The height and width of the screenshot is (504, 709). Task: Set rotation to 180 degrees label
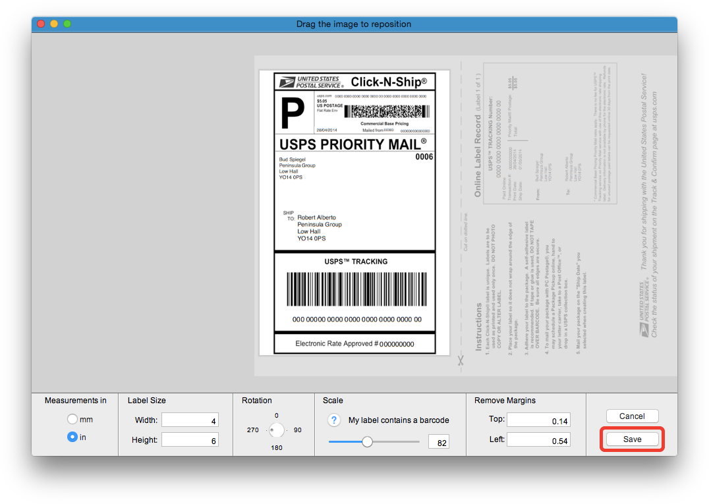click(277, 447)
